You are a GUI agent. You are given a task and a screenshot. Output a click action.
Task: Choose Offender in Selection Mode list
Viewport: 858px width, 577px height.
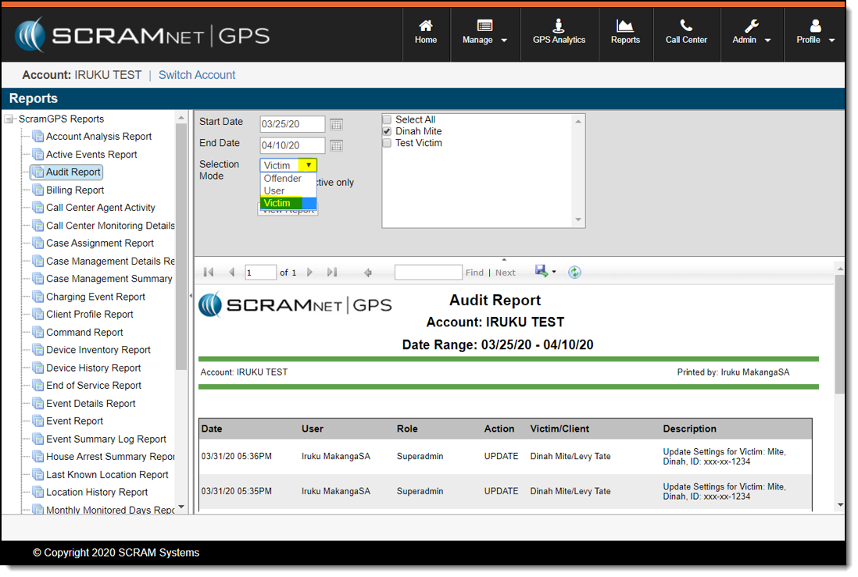coord(283,179)
